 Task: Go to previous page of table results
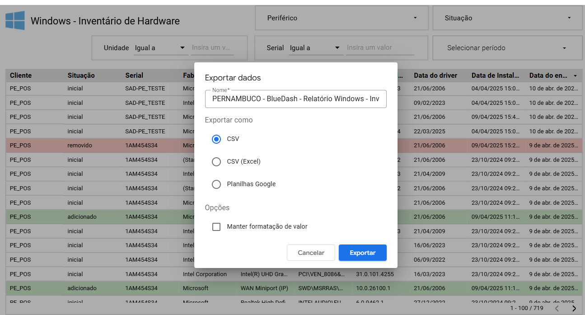click(x=557, y=308)
